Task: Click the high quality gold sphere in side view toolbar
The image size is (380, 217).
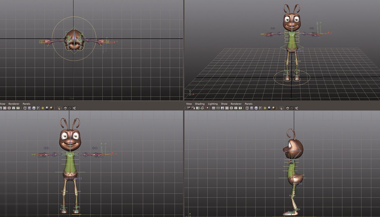Action: pos(274,108)
